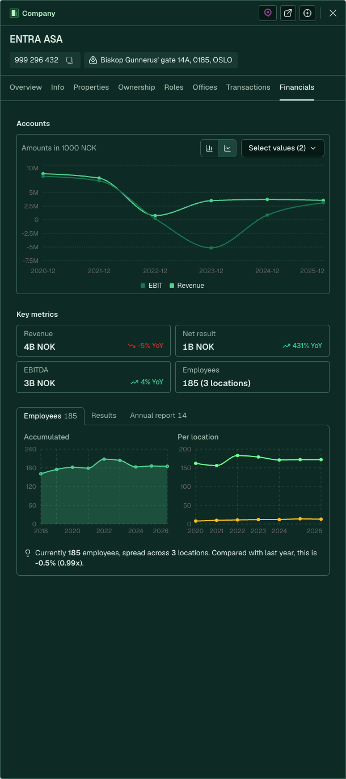Image resolution: width=346 pixels, height=779 pixels.
Task: Open the Annual report 14 sub-tab
Action: tap(158, 416)
